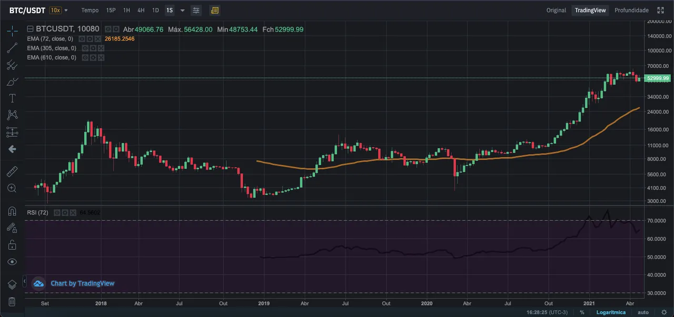Select the 1S weekly timeframe

[170, 10]
